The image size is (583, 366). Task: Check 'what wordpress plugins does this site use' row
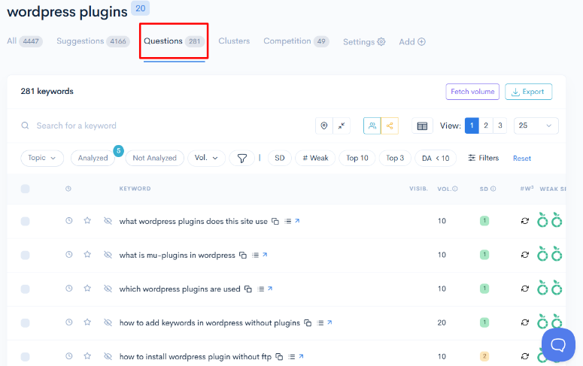click(26, 222)
